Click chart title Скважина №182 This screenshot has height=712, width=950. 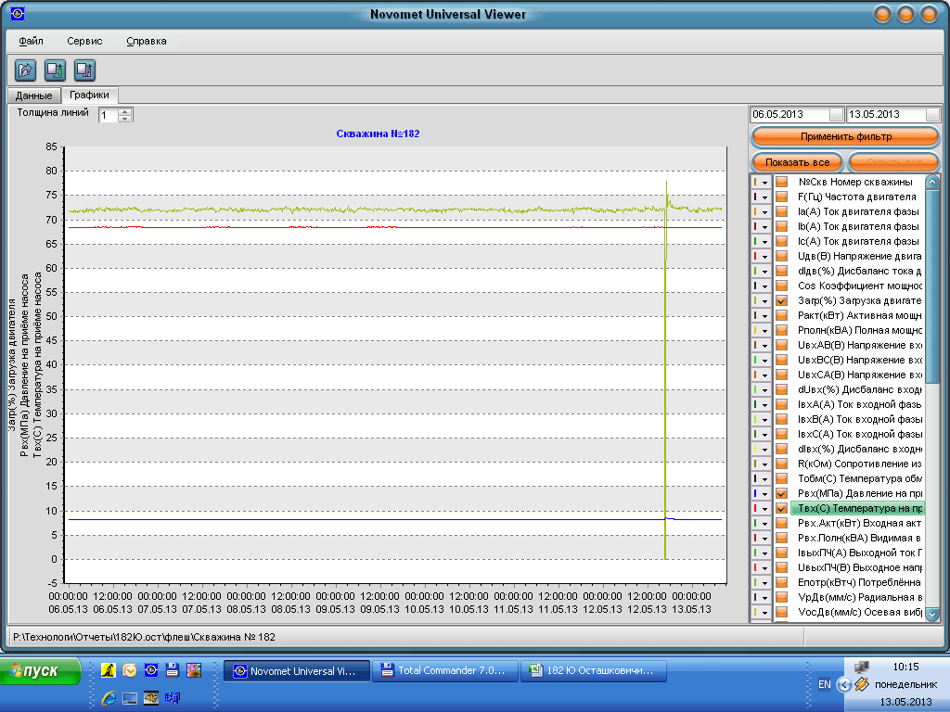pyautogui.click(x=379, y=133)
